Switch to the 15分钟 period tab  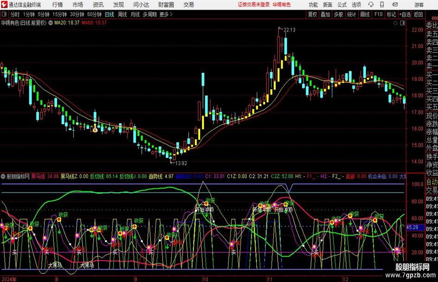tap(59, 14)
